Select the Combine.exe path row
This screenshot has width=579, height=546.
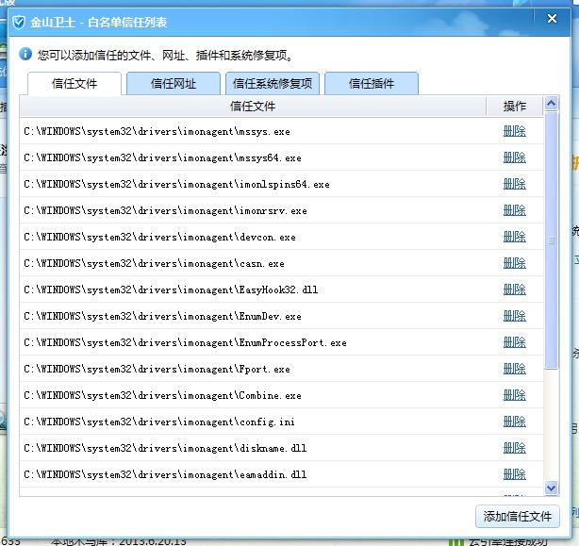click(x=281, y=395)
